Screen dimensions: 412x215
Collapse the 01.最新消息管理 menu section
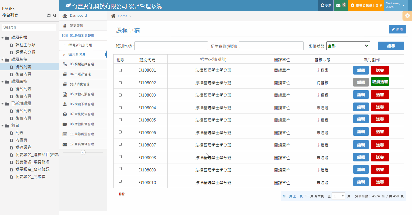point(83,36)
